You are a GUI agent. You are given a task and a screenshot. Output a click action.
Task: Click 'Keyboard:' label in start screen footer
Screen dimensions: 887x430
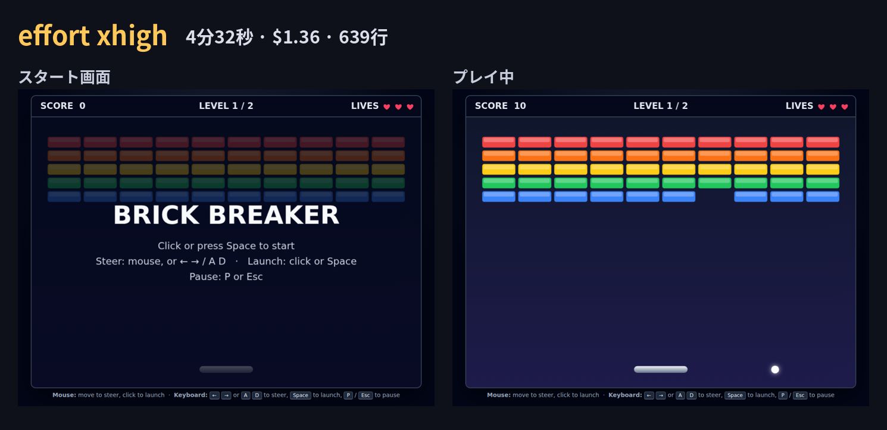click(x=190, y=395)
